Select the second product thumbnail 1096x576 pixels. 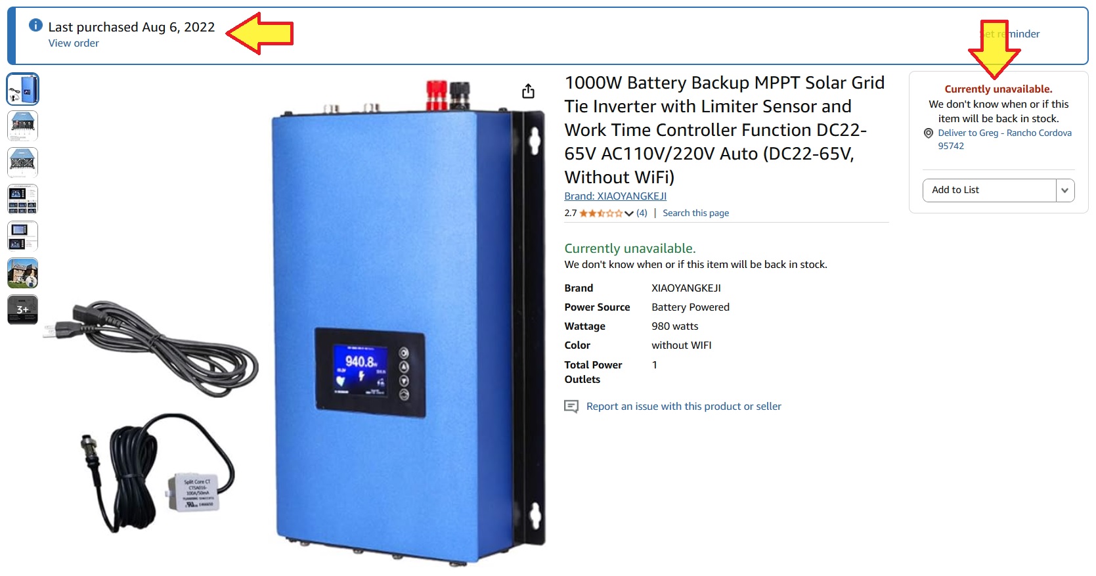click(x=23, y=126)
